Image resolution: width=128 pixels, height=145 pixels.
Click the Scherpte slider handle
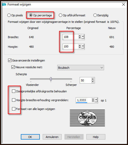pyautogui.click(x=51, y=79)
